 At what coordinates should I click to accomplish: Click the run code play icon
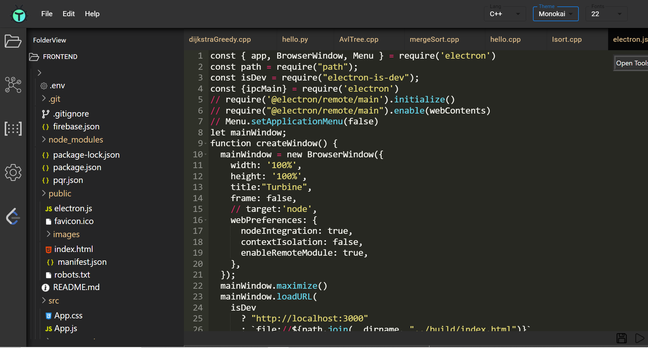pos(640,338)
